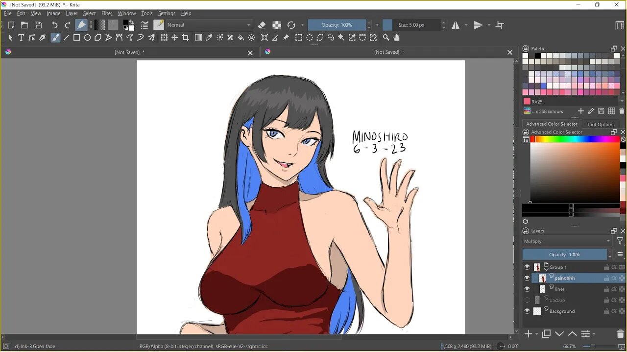
Task: Open the Multiply layer blend mode dropdown
Action: [x=567, y=241]
